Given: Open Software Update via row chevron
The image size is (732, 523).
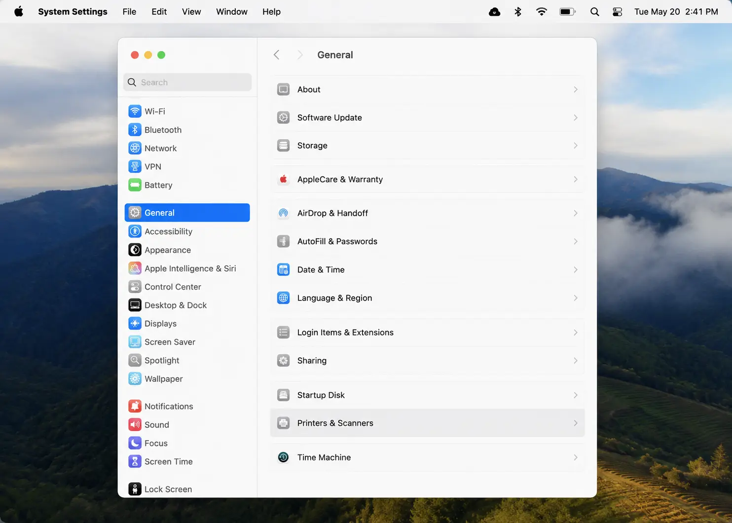Looking at the screenshot, I should point(575,117).
